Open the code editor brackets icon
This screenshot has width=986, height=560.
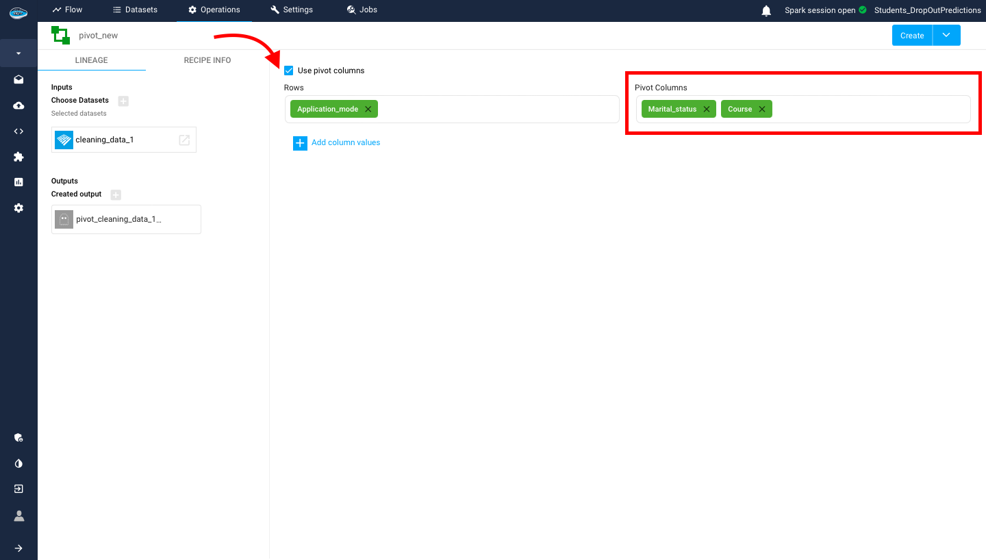tap(18, 131)
